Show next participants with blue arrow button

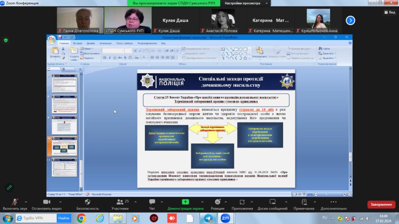[350, 21]
